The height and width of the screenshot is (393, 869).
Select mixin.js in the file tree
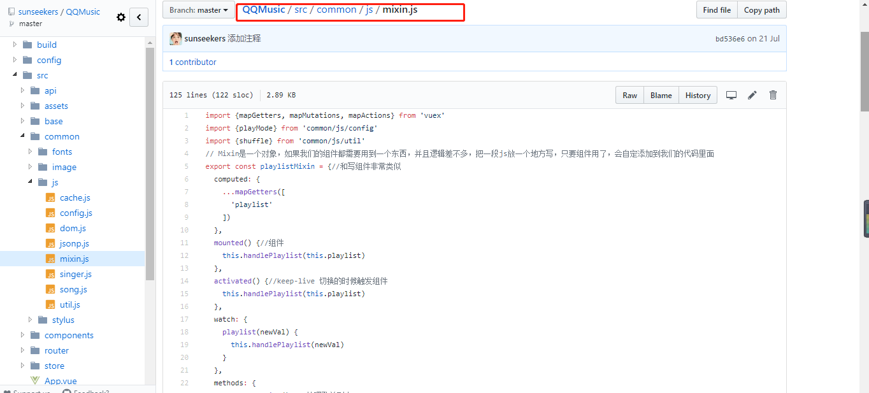coord(74,259)
